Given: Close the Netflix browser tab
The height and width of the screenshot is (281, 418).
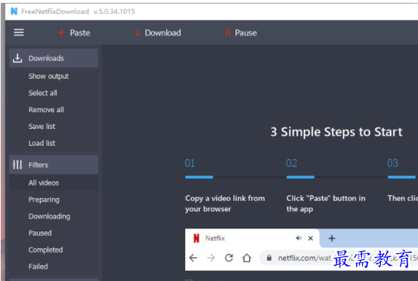Looking at the screenshot, I should tap(310, 238).
